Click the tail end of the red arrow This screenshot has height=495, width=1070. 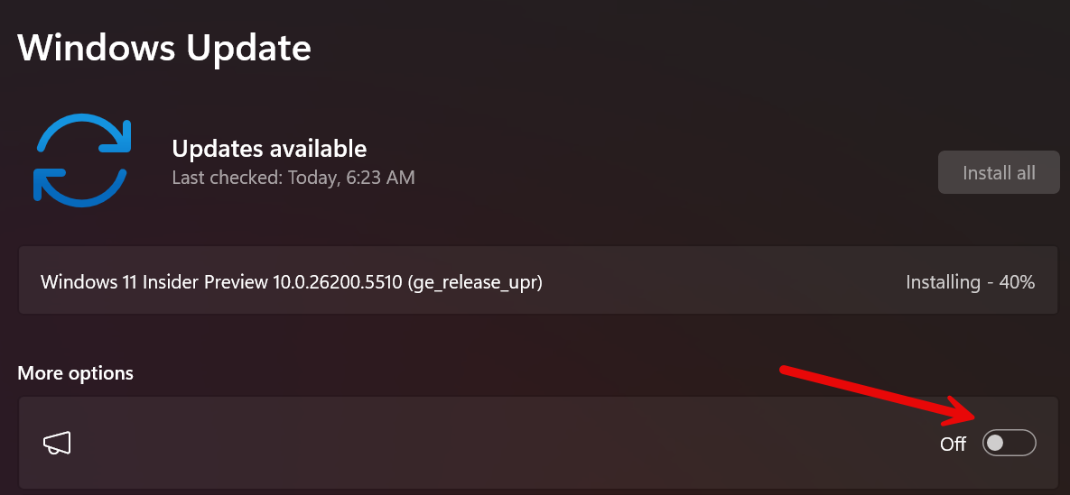(786, 370)
